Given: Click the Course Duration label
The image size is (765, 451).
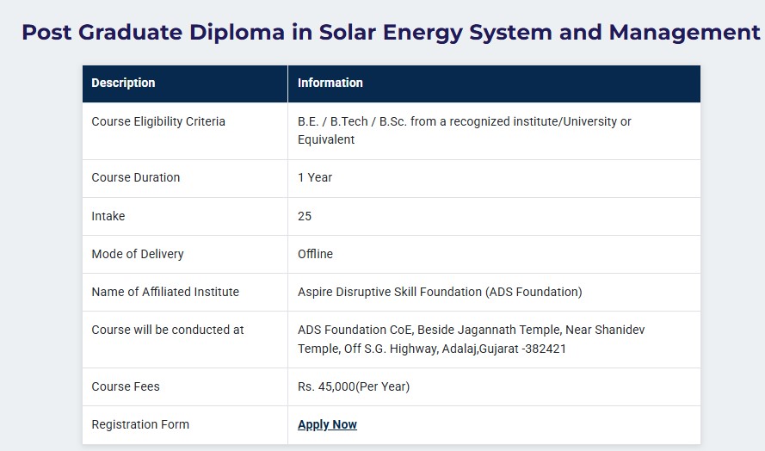Looking at the screenshot, I should point(136,177).
